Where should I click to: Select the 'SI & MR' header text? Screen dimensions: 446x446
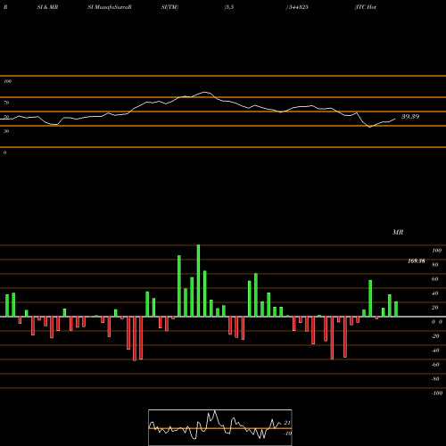click(x=47, y=7)
